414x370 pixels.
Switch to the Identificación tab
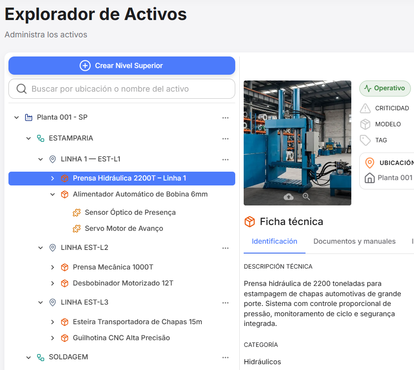click(274, 241)
